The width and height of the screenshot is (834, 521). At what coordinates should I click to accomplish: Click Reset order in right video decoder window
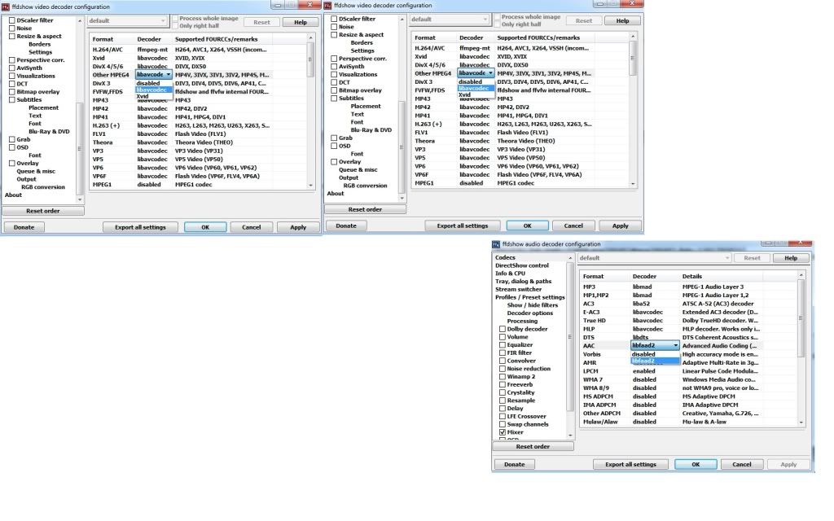click(365, 209)
